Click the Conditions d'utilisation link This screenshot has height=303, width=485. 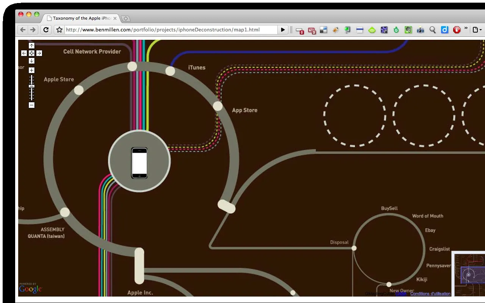pos(430,294)
